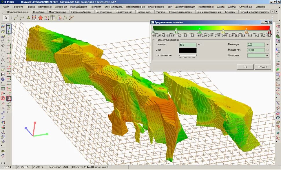Open the Планирование menu
Screen dimensions: 281x170
pyautogui.click(x=156, y=7)
